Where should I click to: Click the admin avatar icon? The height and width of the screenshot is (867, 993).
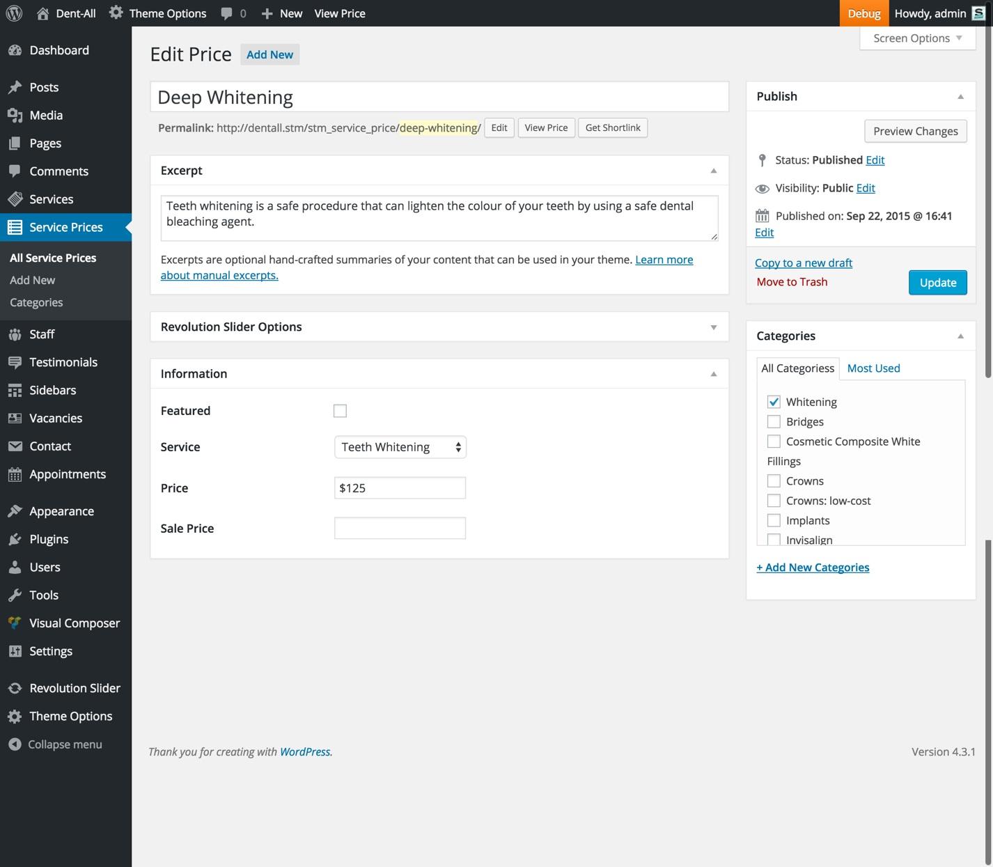tap(978, 13)
